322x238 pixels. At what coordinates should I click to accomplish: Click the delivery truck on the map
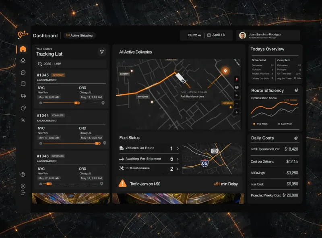tap(180, 78)
